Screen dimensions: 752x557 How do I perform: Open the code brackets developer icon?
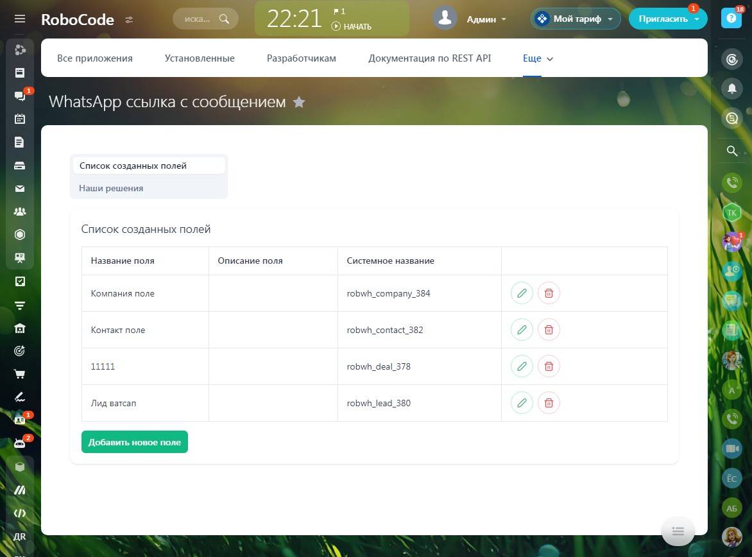click(x=20, y=513)
